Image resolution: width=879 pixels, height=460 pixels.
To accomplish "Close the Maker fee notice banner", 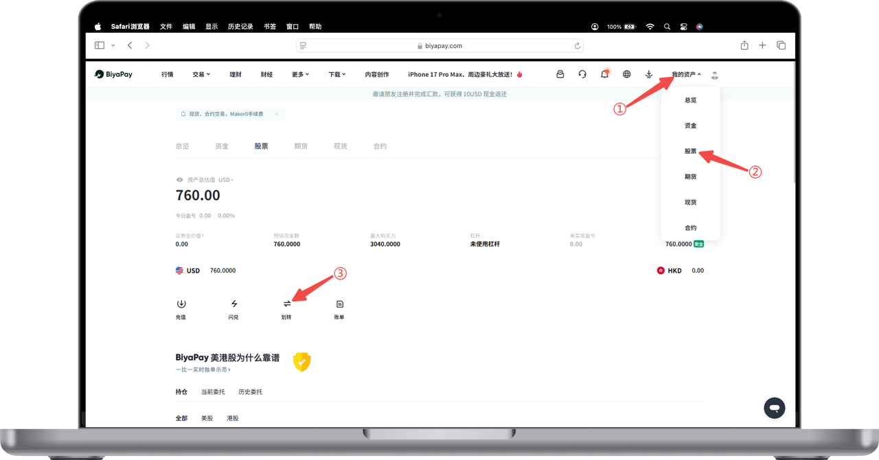I will point(277,114).
